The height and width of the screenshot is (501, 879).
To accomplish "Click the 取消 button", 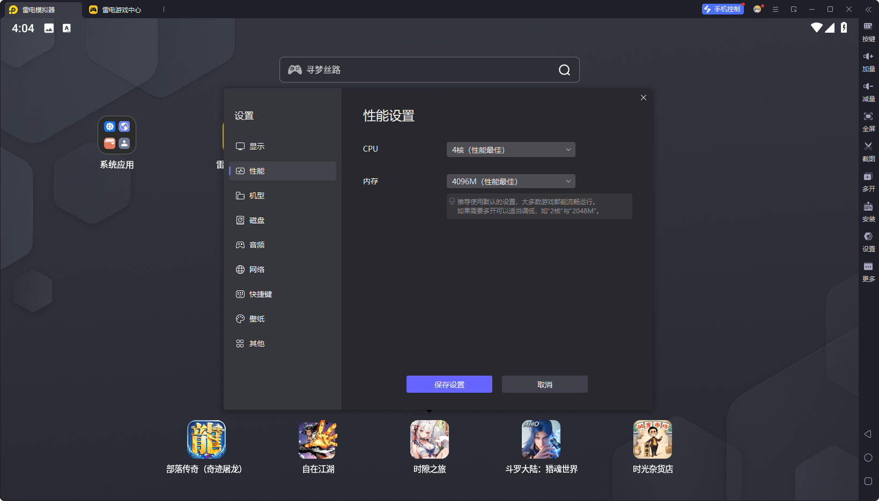I will (x=545, y=384).
